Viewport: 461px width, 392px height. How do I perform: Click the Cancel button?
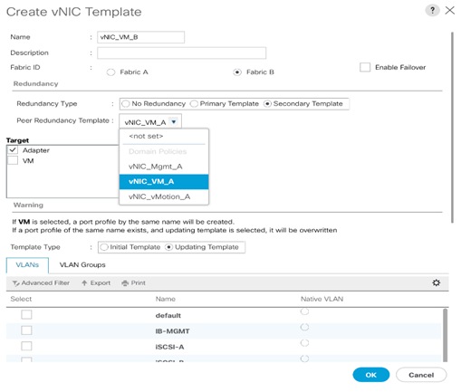(x=421, y=375)
